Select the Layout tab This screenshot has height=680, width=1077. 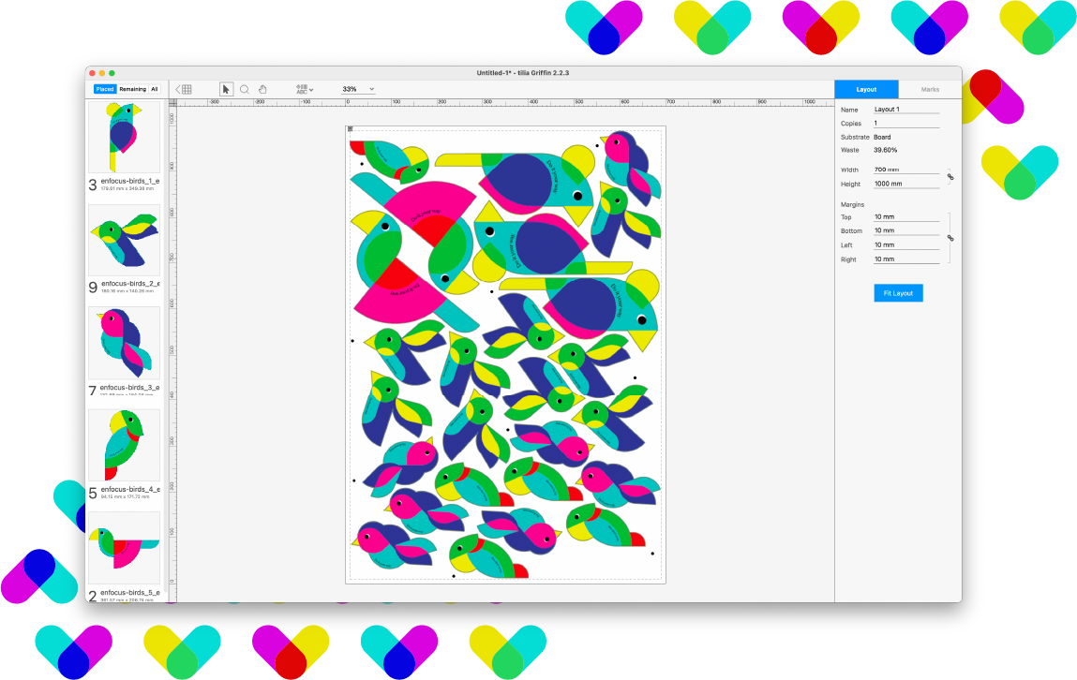pos(866,89)
